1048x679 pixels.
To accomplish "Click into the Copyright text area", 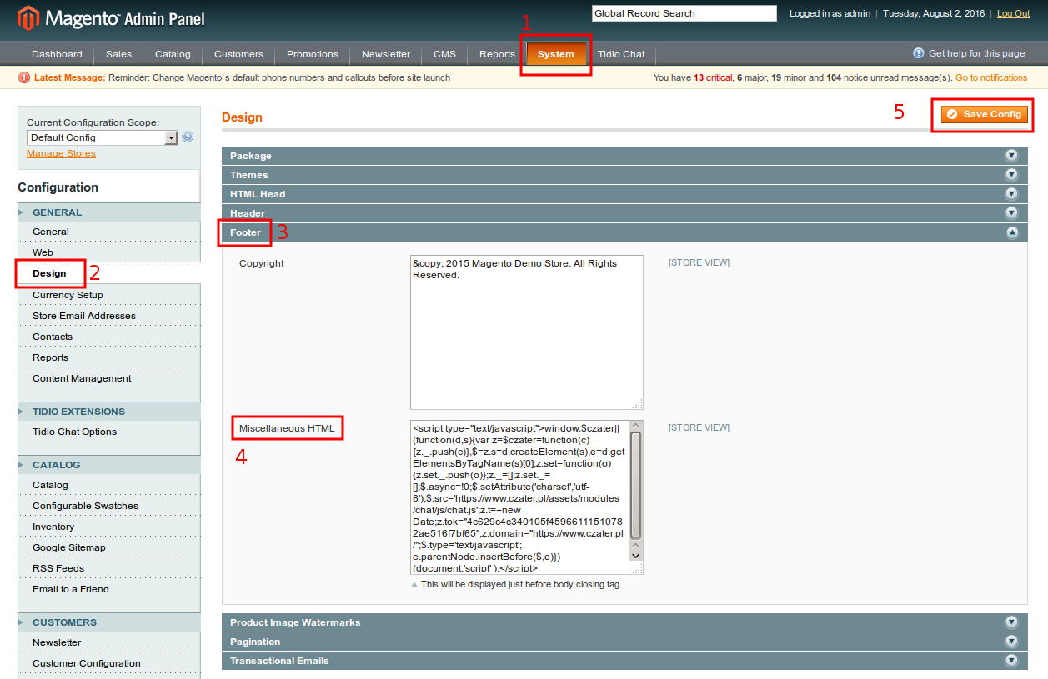I will (527, 332).
